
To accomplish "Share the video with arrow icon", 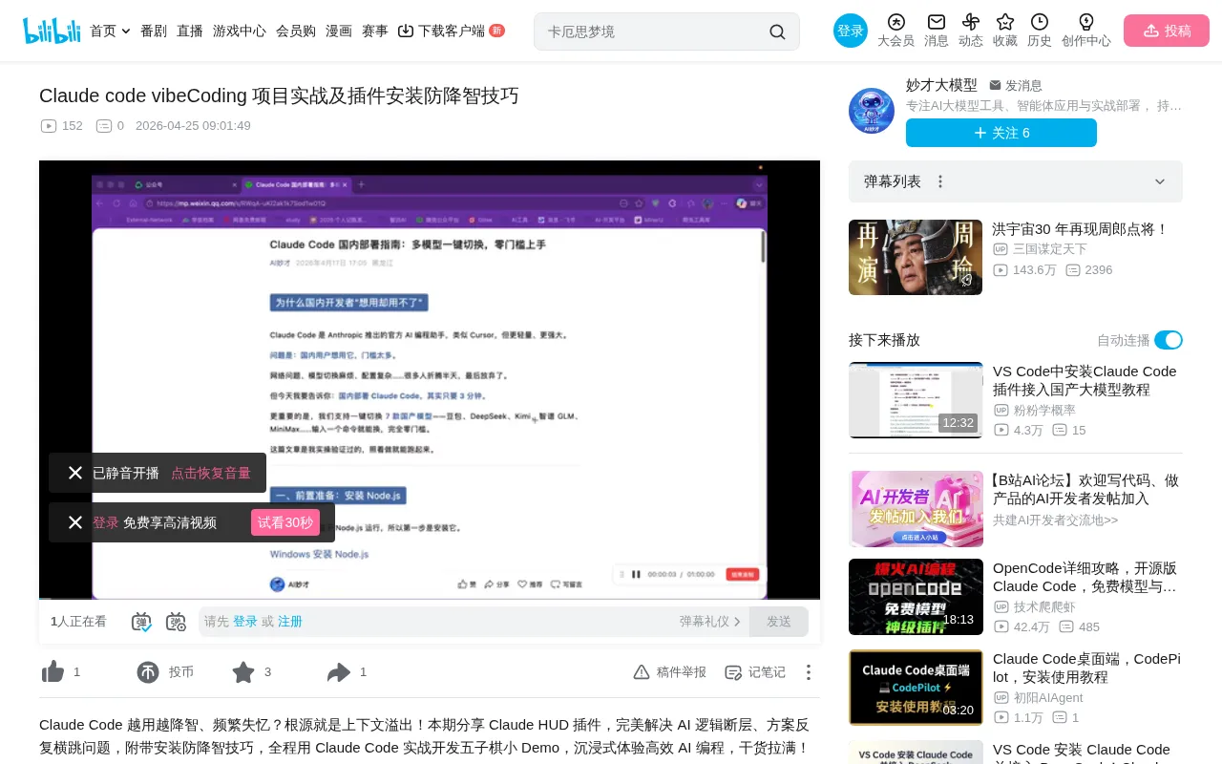I will 339,672.
